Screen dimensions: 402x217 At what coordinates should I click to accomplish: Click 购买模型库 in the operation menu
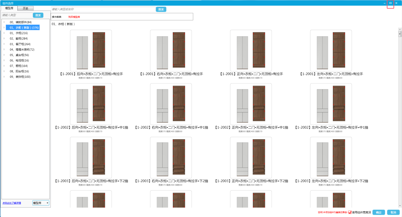click(x=74, y=17)
